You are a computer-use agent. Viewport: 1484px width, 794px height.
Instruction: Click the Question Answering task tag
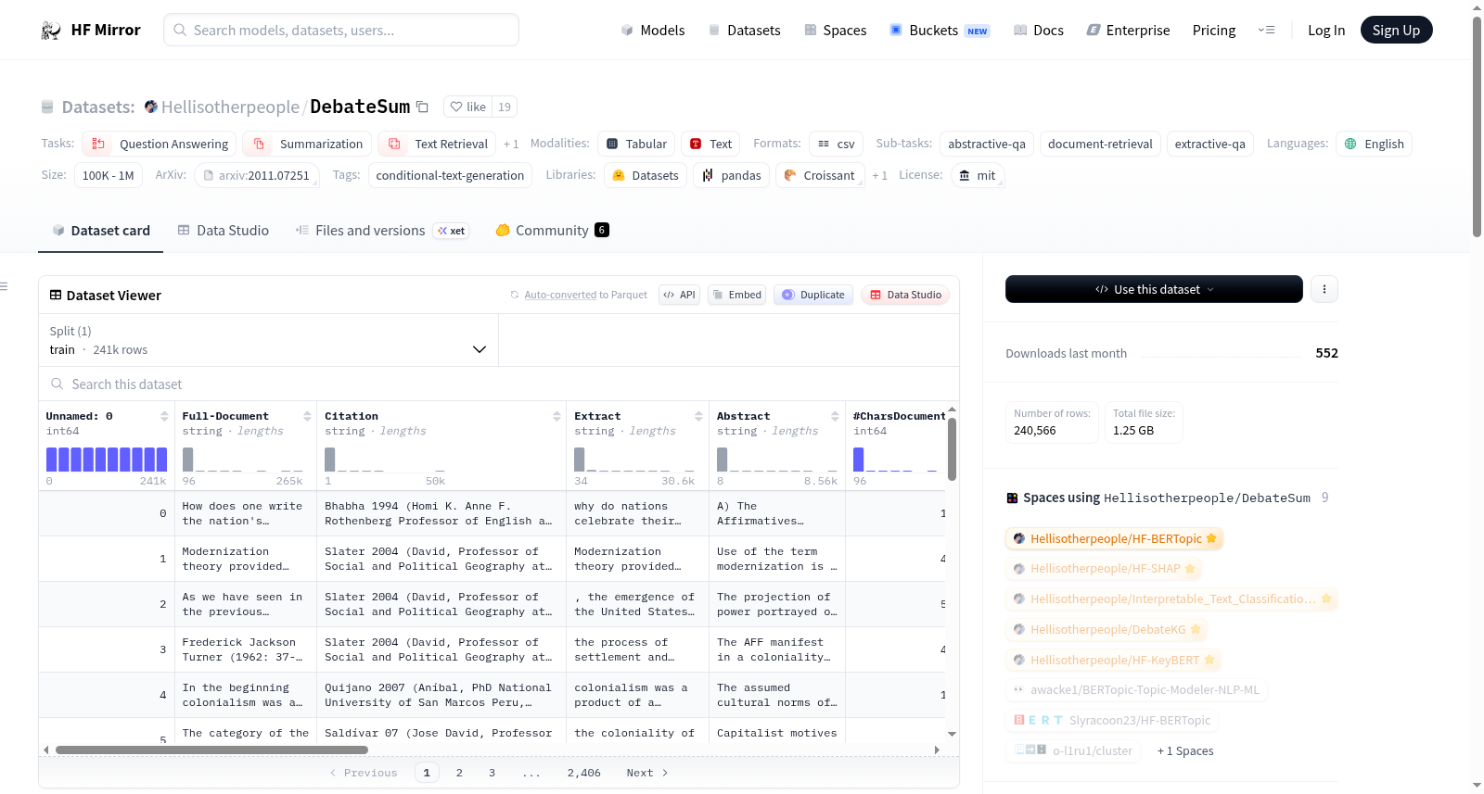pyautogui.click(x=160, y=144)
